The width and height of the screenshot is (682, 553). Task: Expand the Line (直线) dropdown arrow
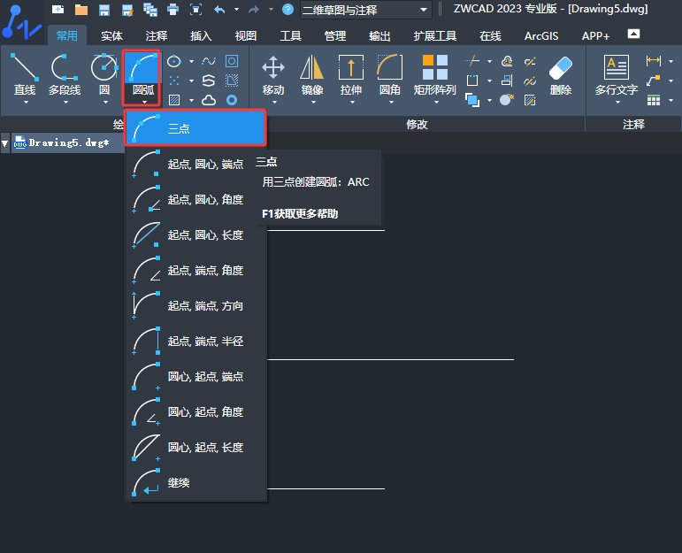tap(26, 103)
